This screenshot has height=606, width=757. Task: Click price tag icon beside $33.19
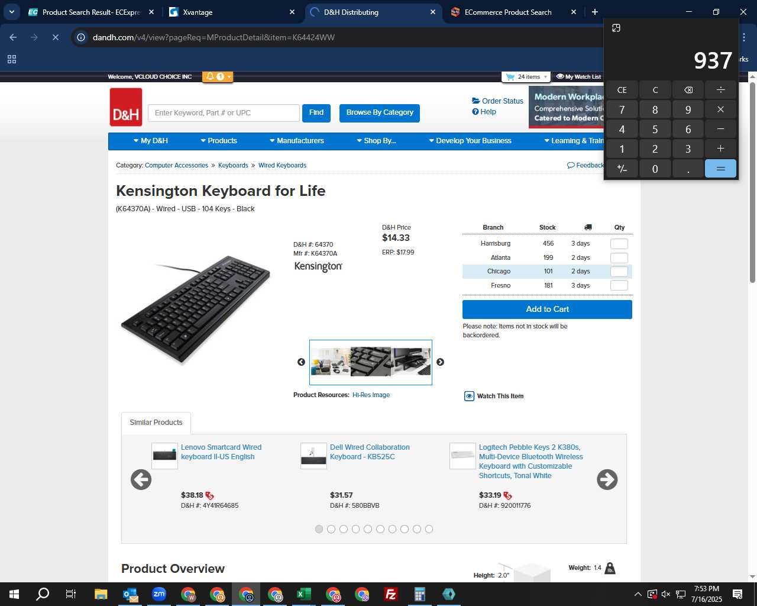click(507, 496)
